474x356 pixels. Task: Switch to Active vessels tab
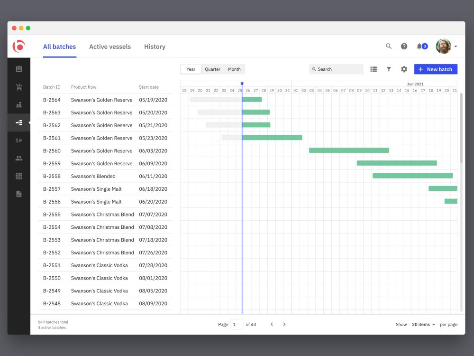(x=110, y=47)
